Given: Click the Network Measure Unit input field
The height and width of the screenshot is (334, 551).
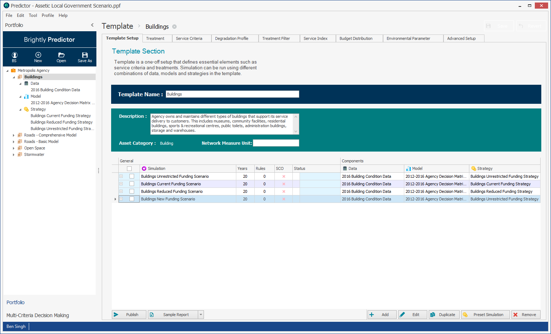Looking at the screenshot, I should (x=276, y=143).
